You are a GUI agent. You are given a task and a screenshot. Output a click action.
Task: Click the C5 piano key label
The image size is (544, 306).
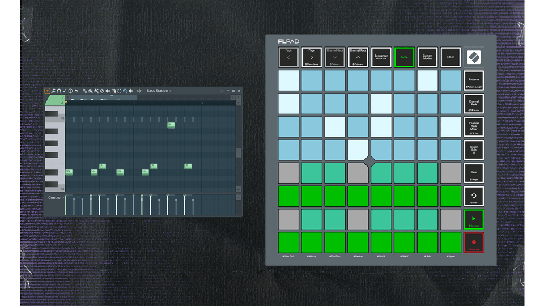tap(62, 118)
